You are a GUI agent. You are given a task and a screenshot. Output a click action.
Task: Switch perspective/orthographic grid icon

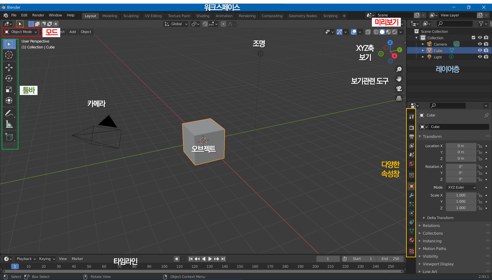click(399, 98)
